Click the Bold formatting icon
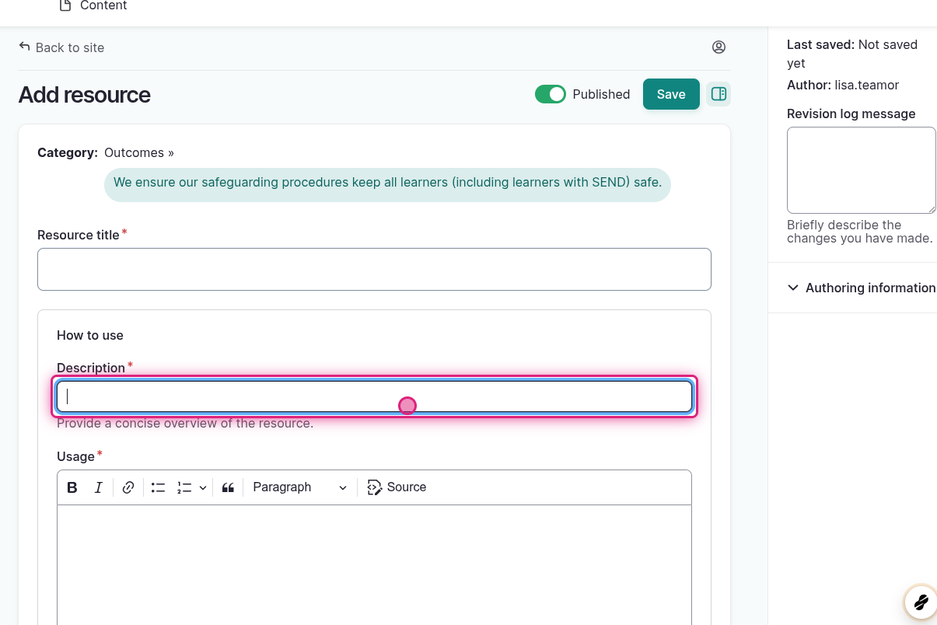The image size is (937, 625). pos(72,487)
